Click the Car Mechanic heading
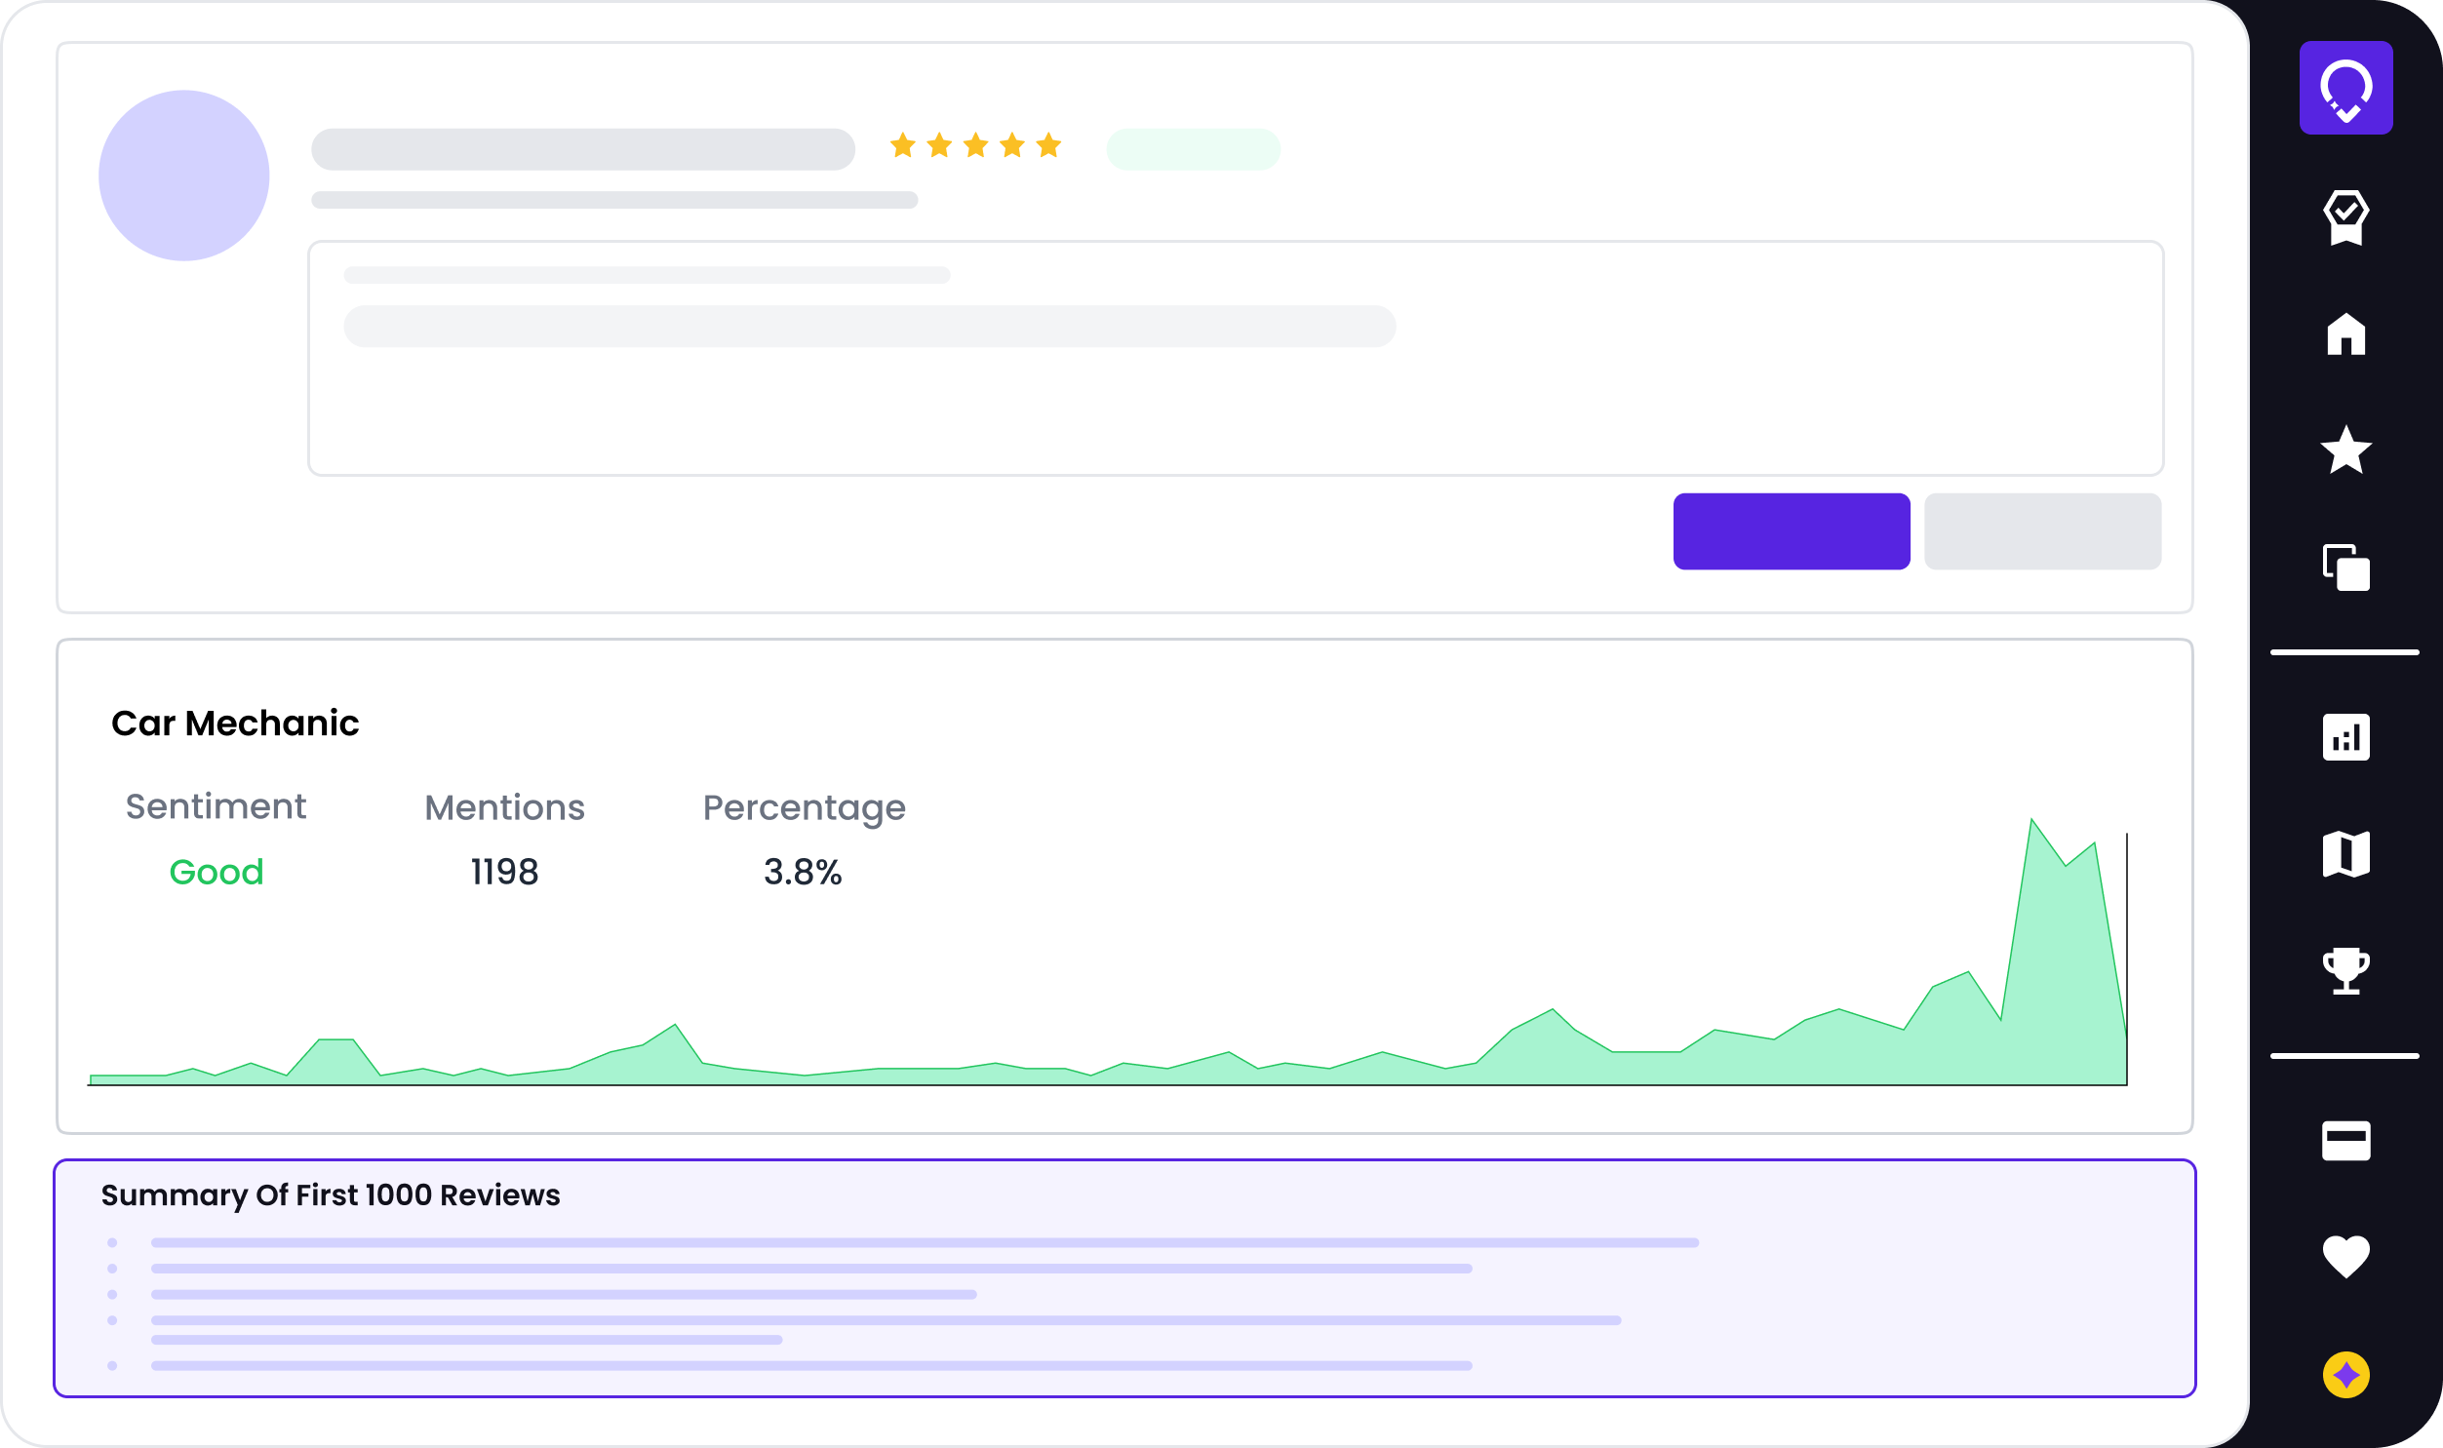Image resolution: width=2443 pixels, height=1448 pixels. coord(235,723)
